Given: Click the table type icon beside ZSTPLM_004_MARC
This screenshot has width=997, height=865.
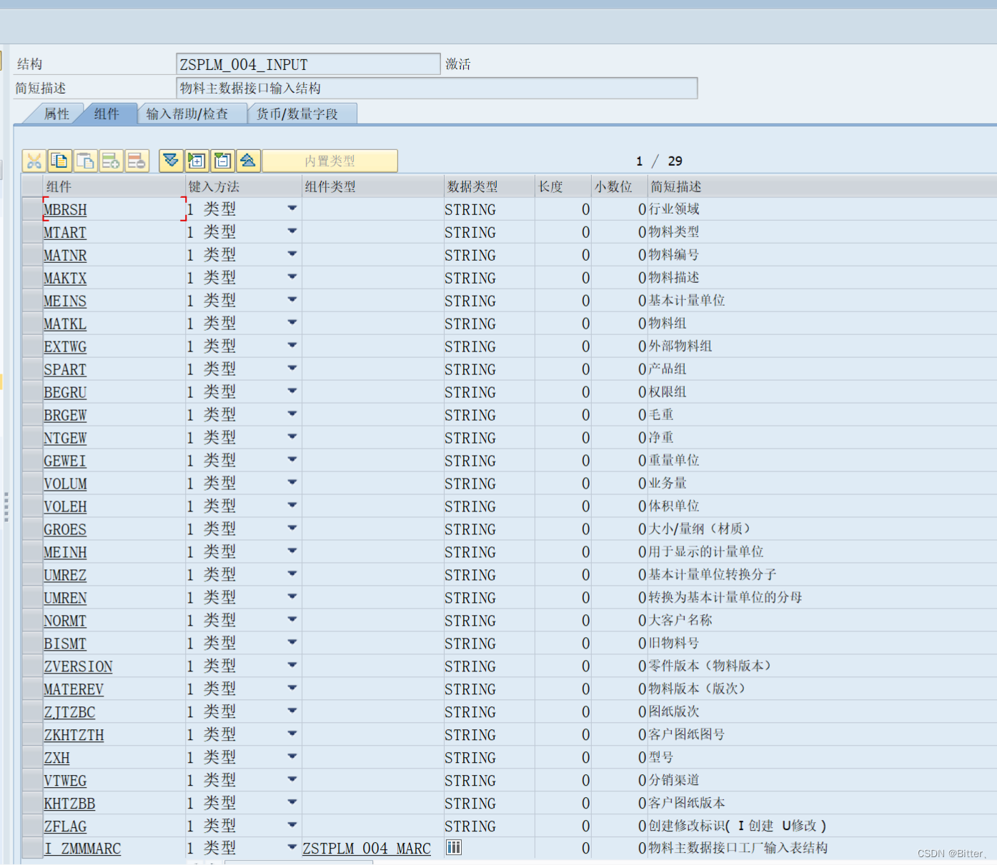Looking at the screenshot, I should (x=454, y=847).
